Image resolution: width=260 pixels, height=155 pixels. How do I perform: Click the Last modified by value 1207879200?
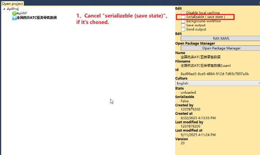[x=190, y=126]
